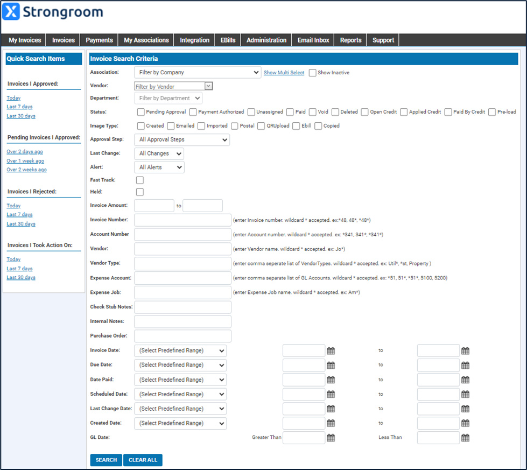Click Over 1 week ago link
The image size is (527, 470).
tap(25, 160)
